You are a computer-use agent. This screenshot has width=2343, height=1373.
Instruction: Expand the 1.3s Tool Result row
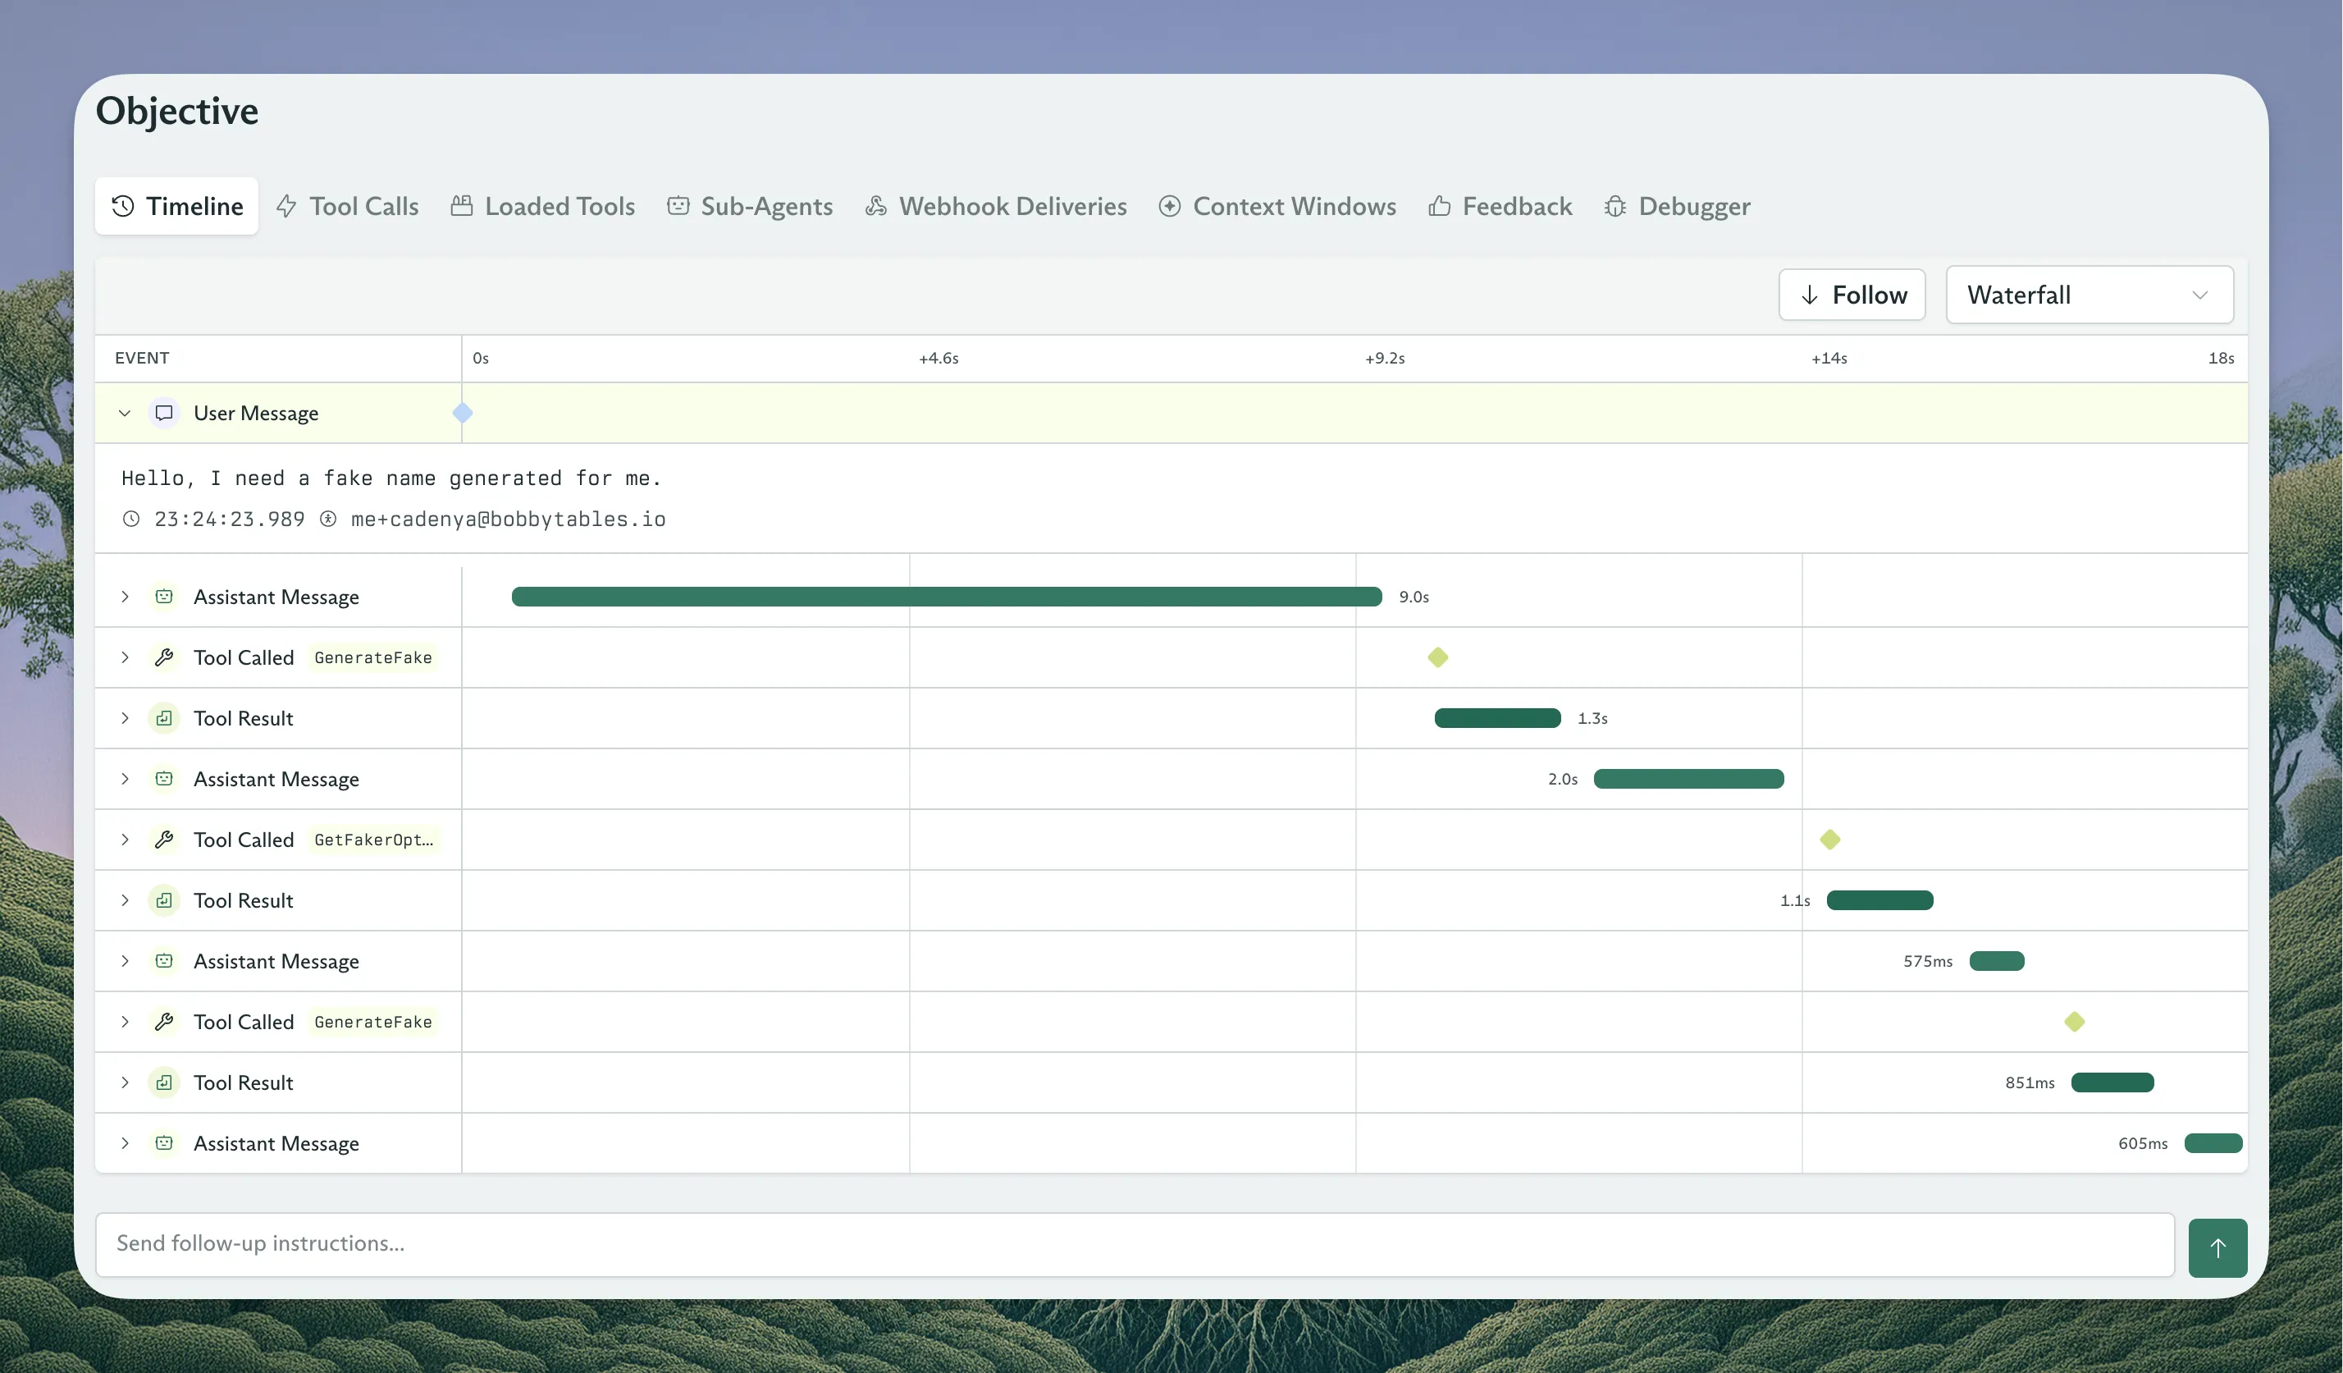(125, 718)
